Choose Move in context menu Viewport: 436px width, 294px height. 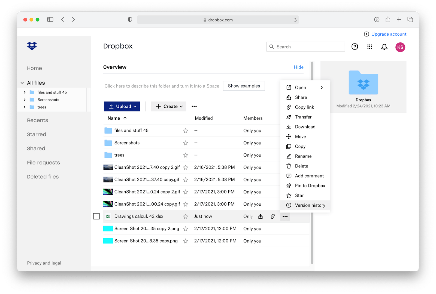tap(305, 137)
